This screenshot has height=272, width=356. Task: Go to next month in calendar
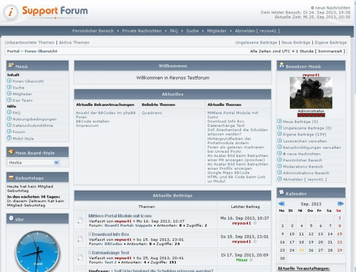[x=341, y=204]
